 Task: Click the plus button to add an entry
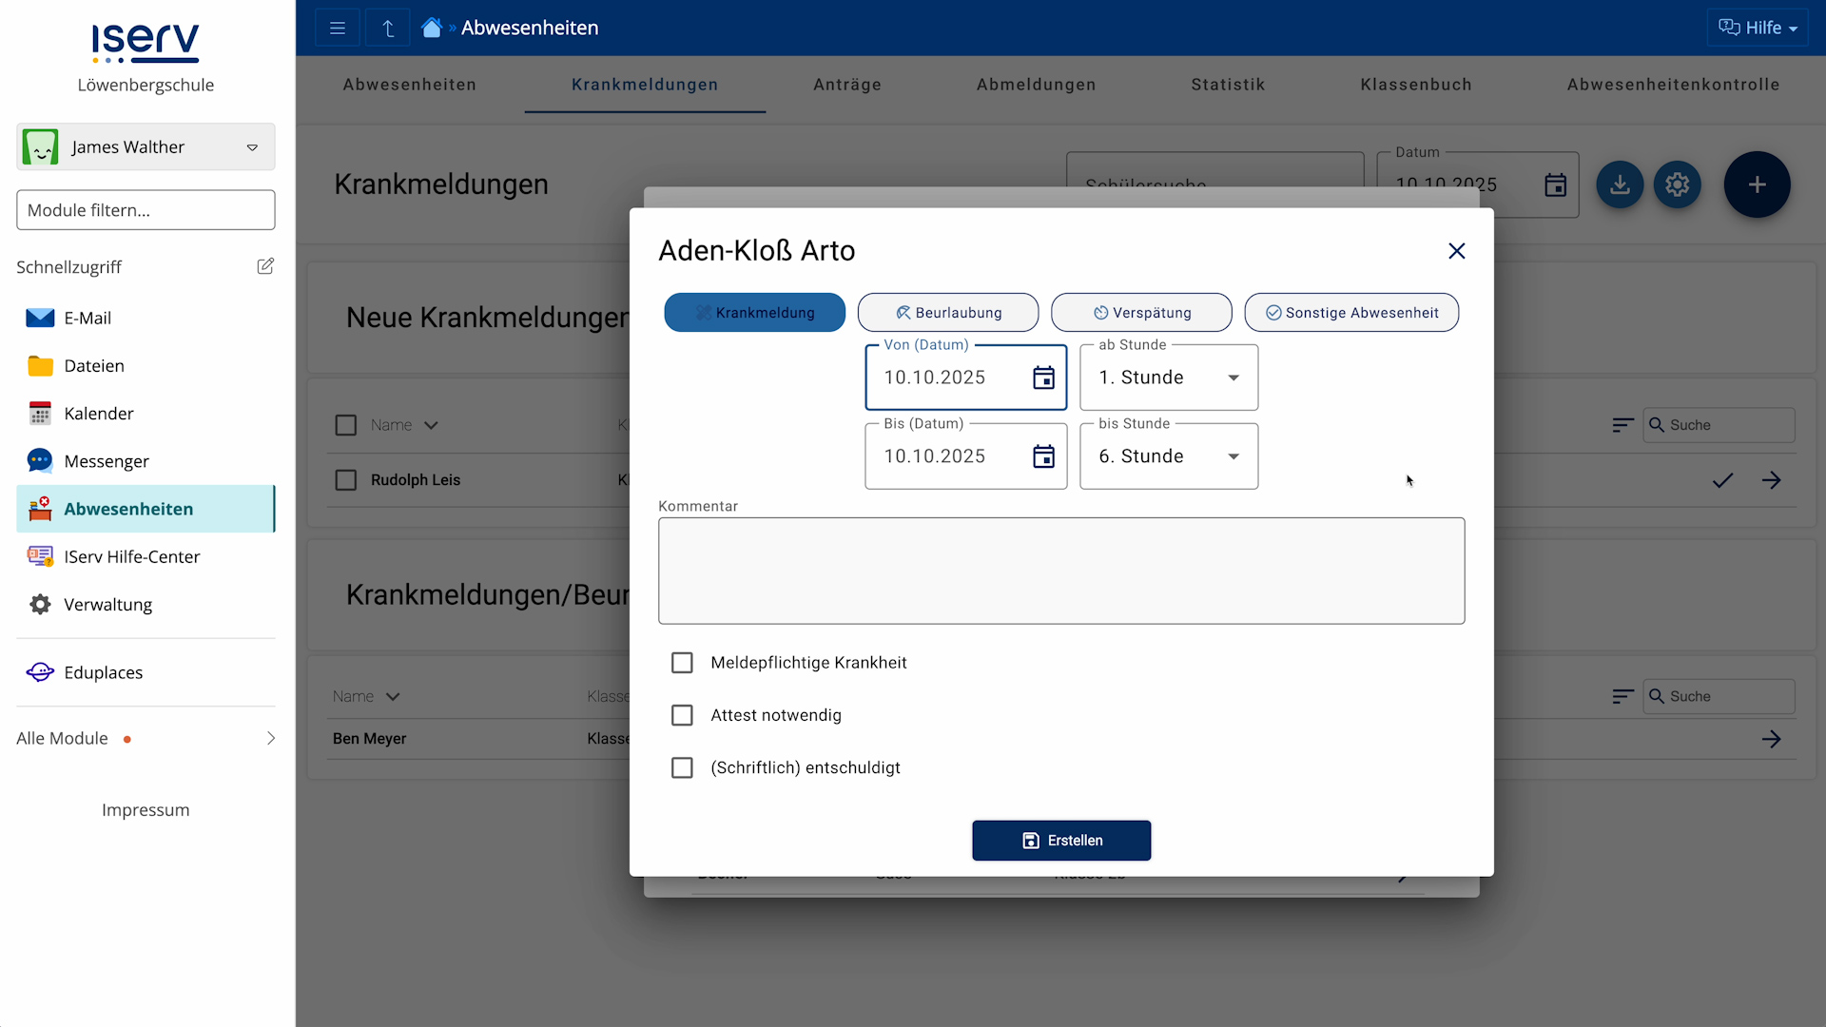1757,184
